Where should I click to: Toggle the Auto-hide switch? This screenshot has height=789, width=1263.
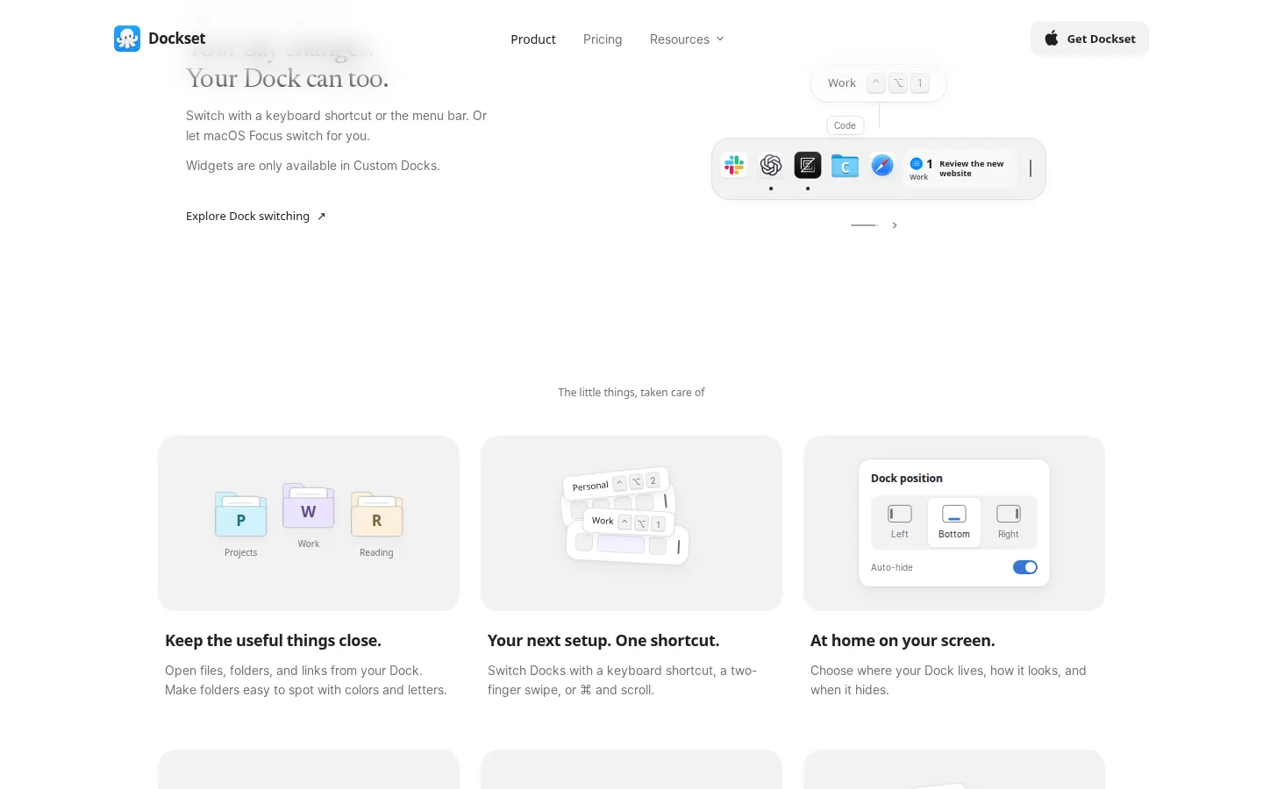[x=1024, y=567]
